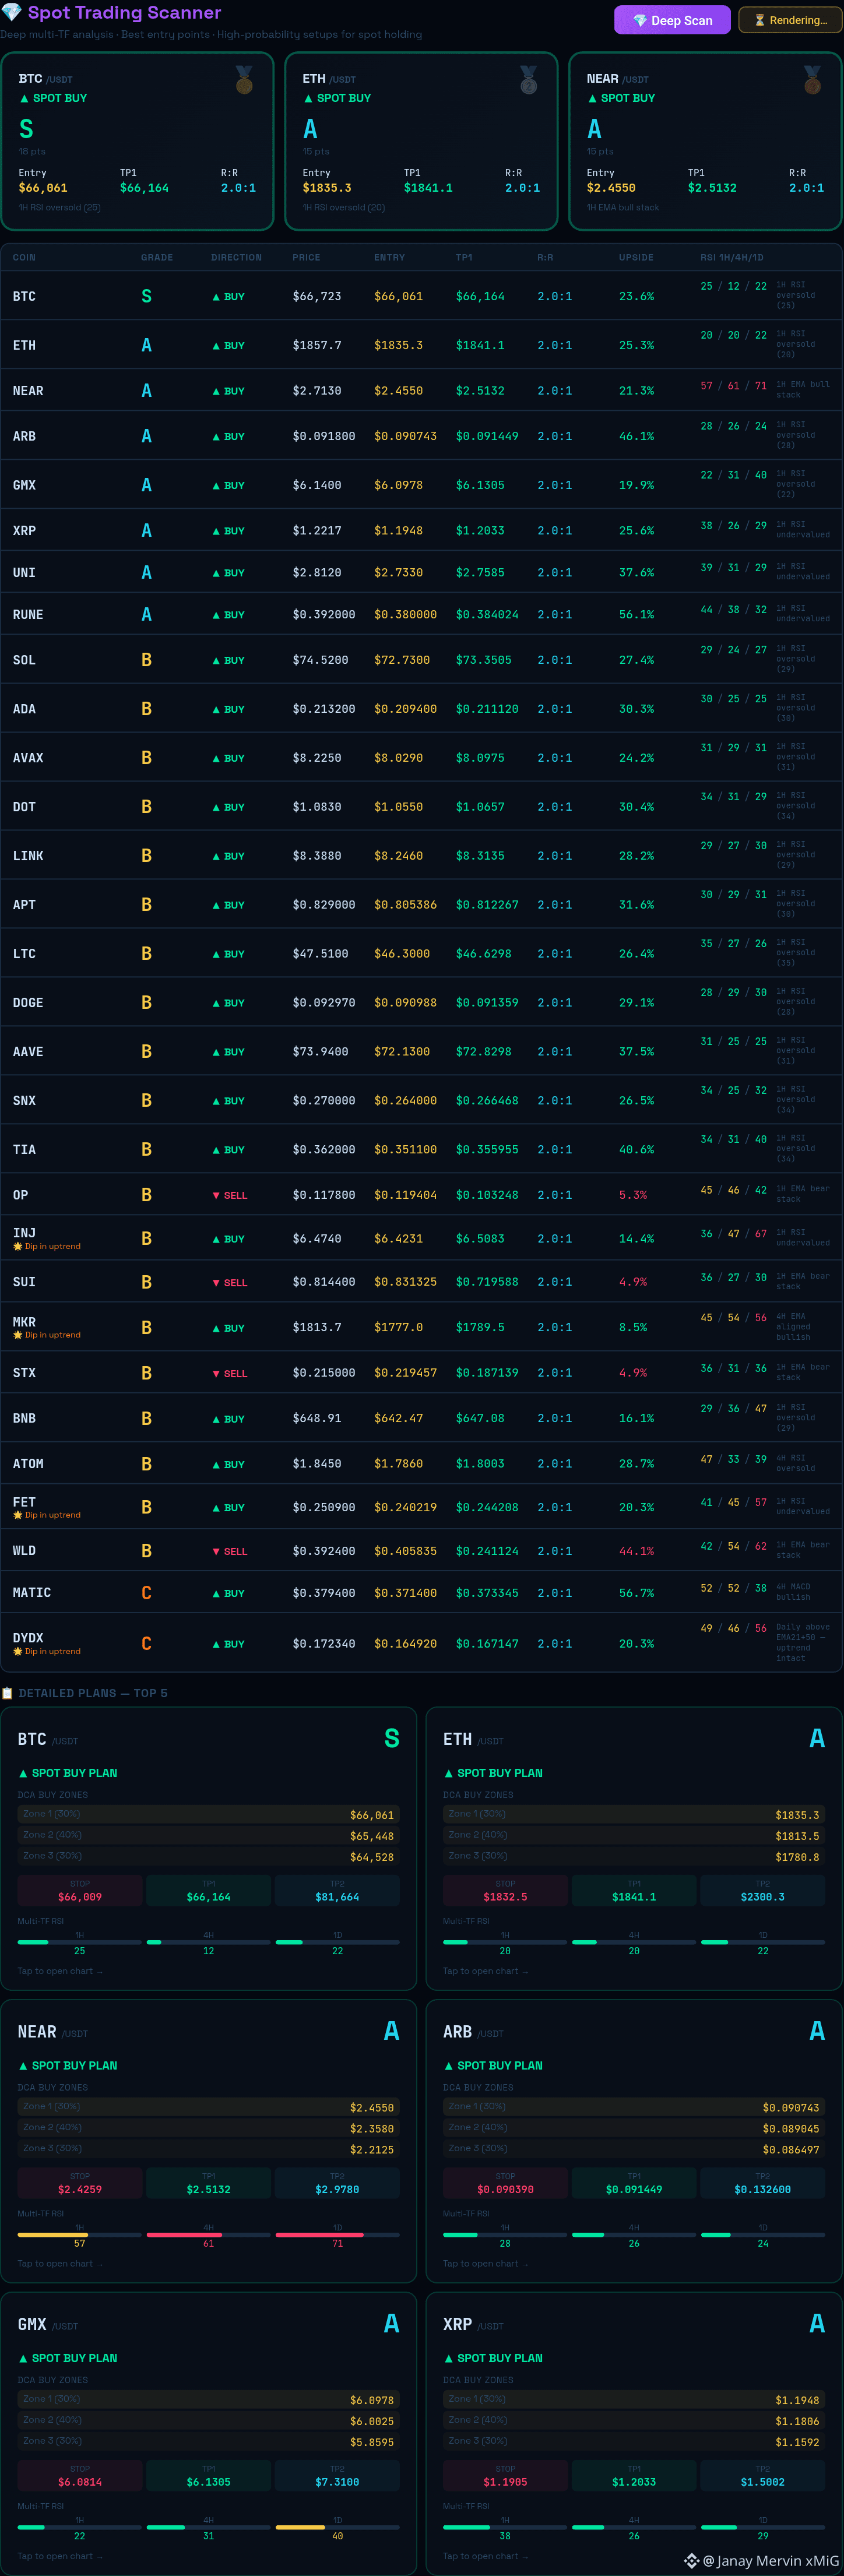Click ETH plan Zone 3 (30%) row
Viewport: 844px width, 2576px height.
click(x=634, y=1856)
